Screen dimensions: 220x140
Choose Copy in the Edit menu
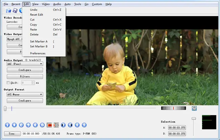point(44,25)
